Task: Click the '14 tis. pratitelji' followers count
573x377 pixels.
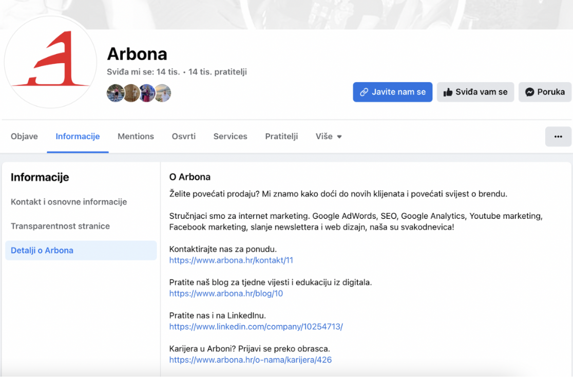Action: coord(217,72)
